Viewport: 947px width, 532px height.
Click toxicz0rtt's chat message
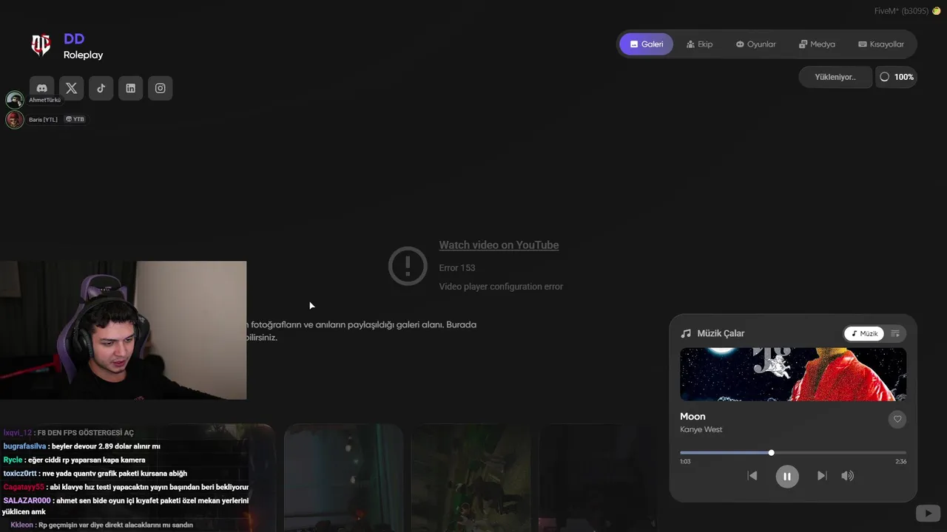pos(95,474)
